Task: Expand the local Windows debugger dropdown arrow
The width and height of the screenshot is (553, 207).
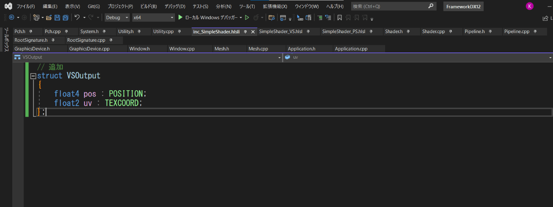Action: 241,18
